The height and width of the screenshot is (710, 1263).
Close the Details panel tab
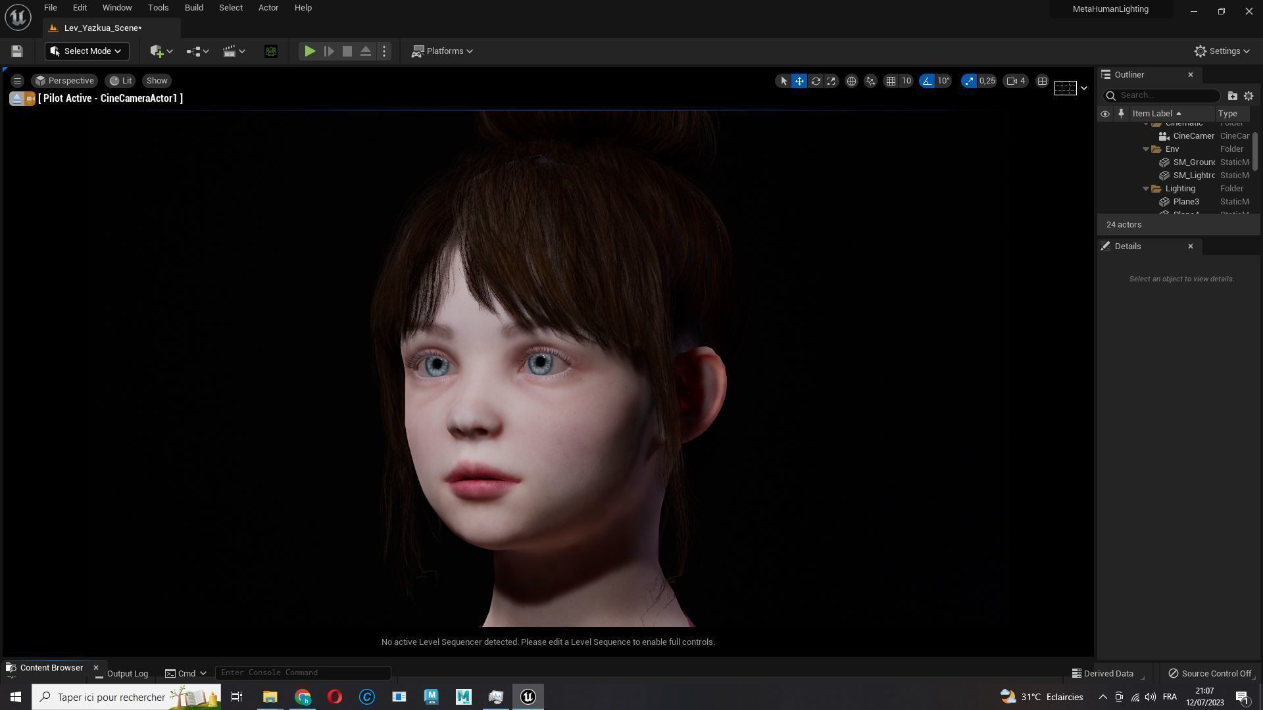pos(1190,247)
